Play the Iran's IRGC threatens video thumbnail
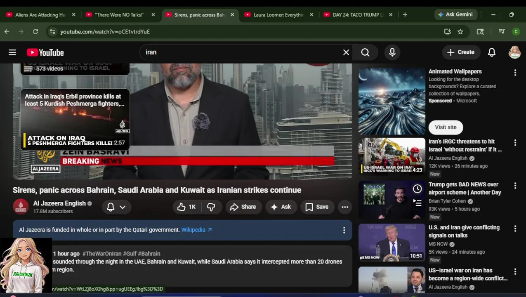Image resolution: width=526 pixels, height=297 pixels. (392, 156)
